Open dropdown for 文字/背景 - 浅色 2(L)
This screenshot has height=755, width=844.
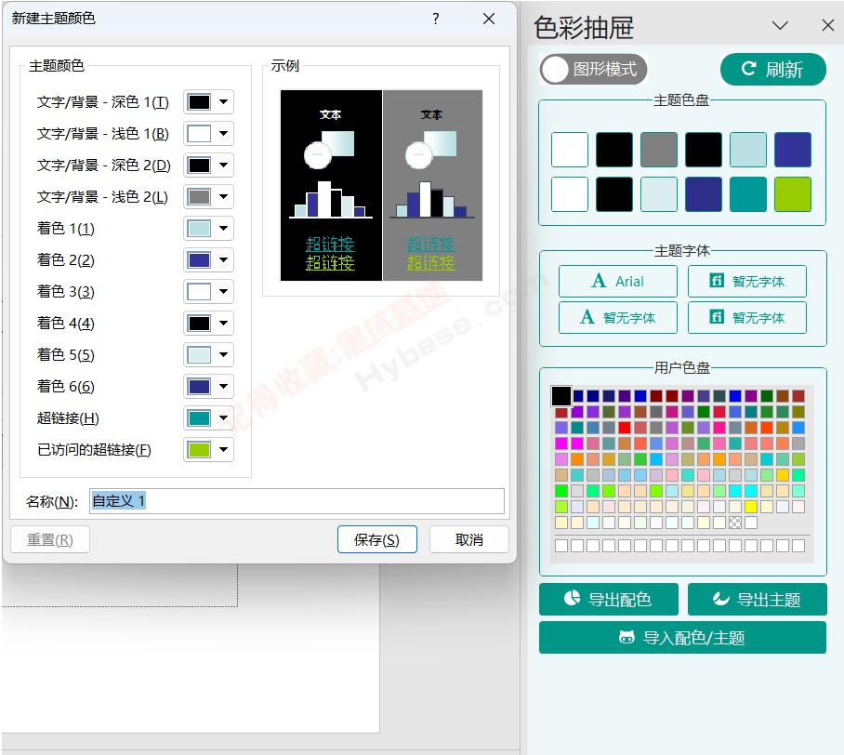209,196
